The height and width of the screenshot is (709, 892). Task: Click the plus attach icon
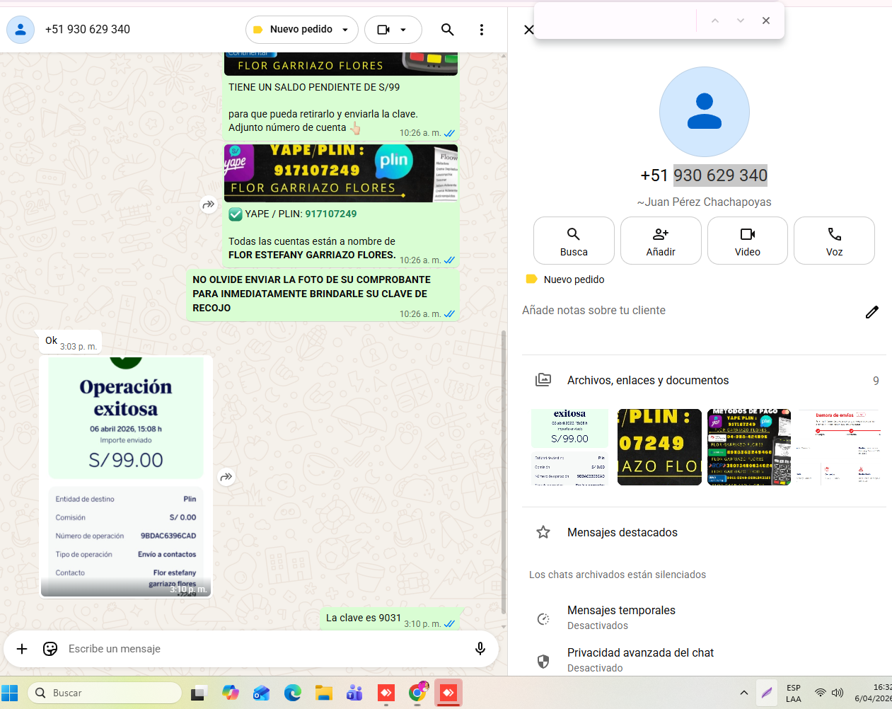[x=22, y=649]
